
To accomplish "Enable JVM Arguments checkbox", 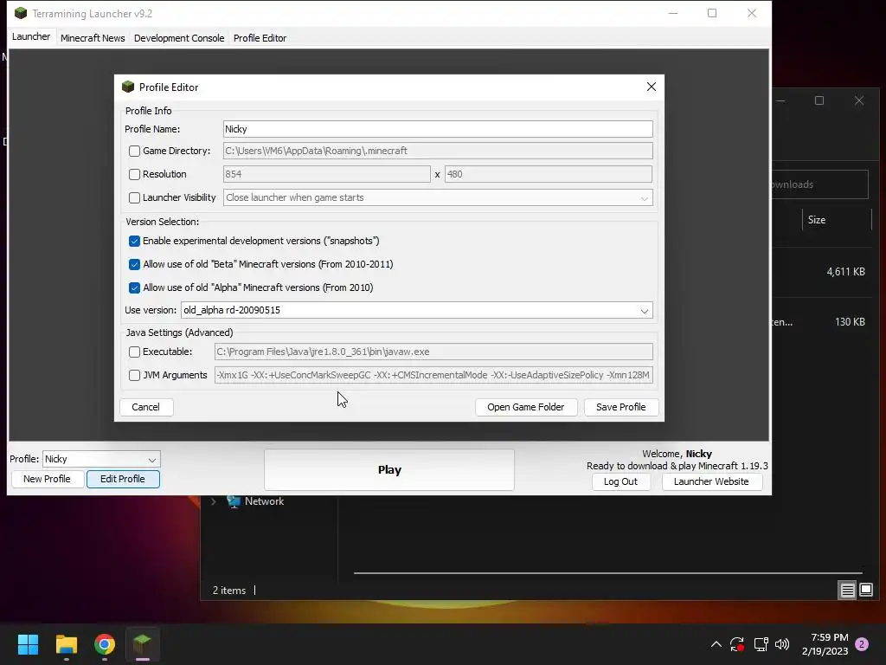I will 134,376.
